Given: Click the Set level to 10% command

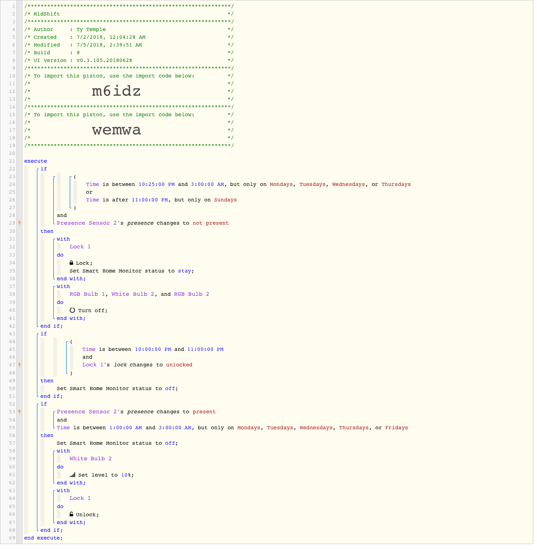Looking at the screenshot, I should tap(106, 475).
